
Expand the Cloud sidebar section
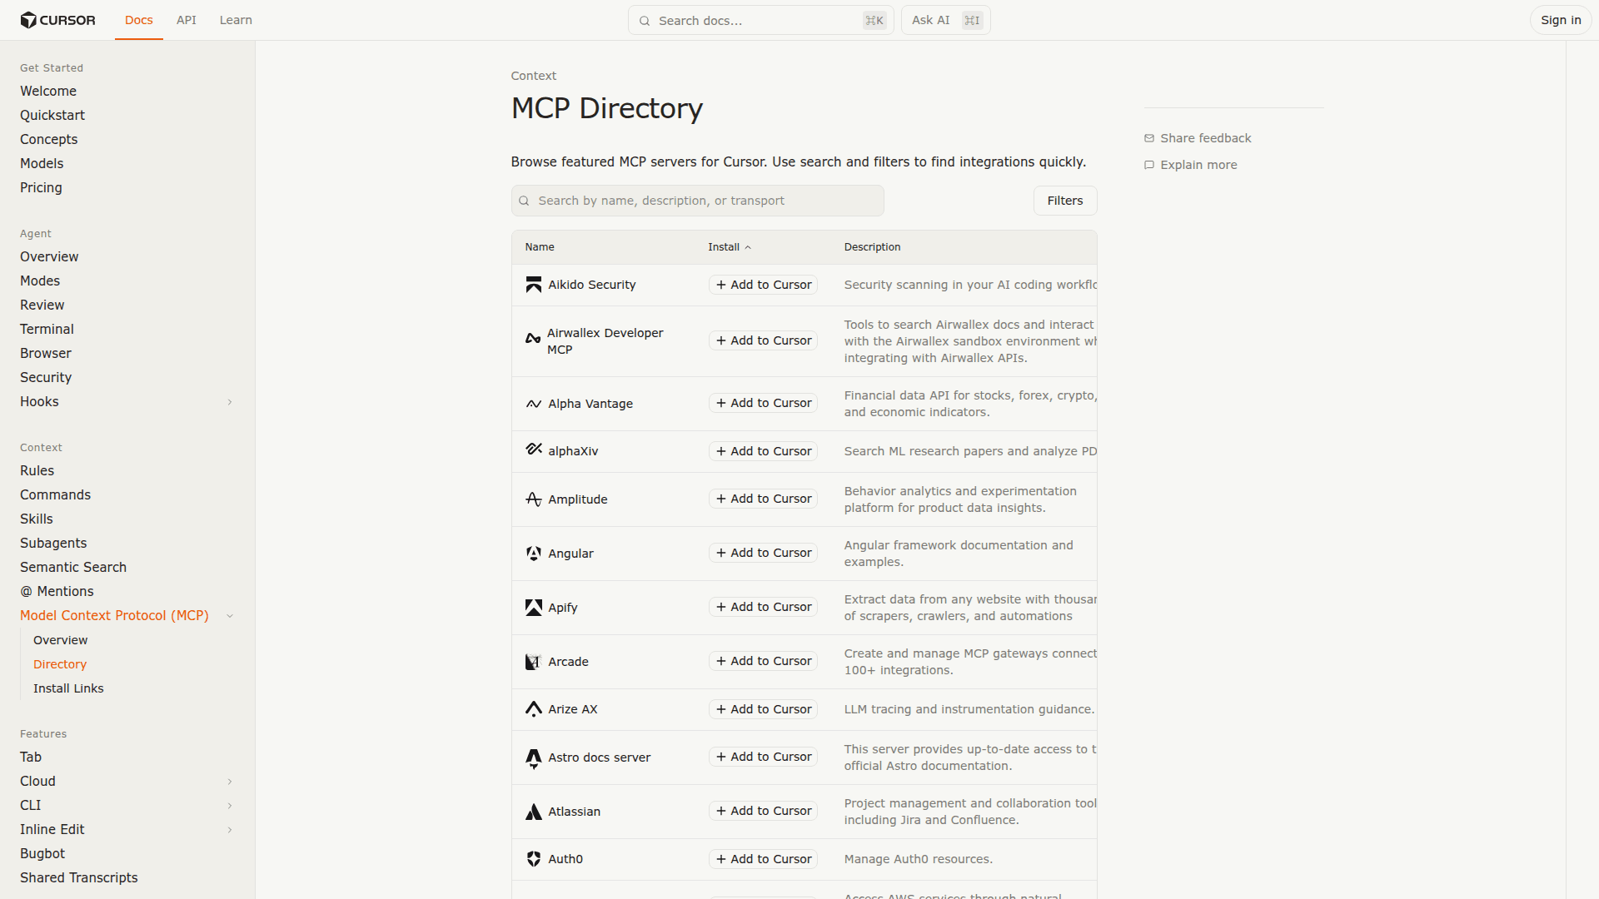[230, 781]
